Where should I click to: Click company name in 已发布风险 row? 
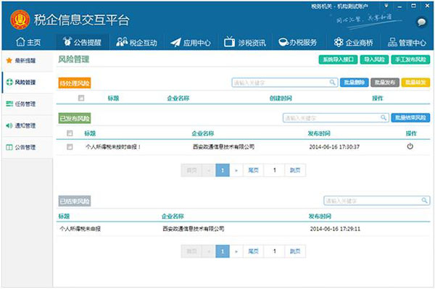click(x=223, y=146)
